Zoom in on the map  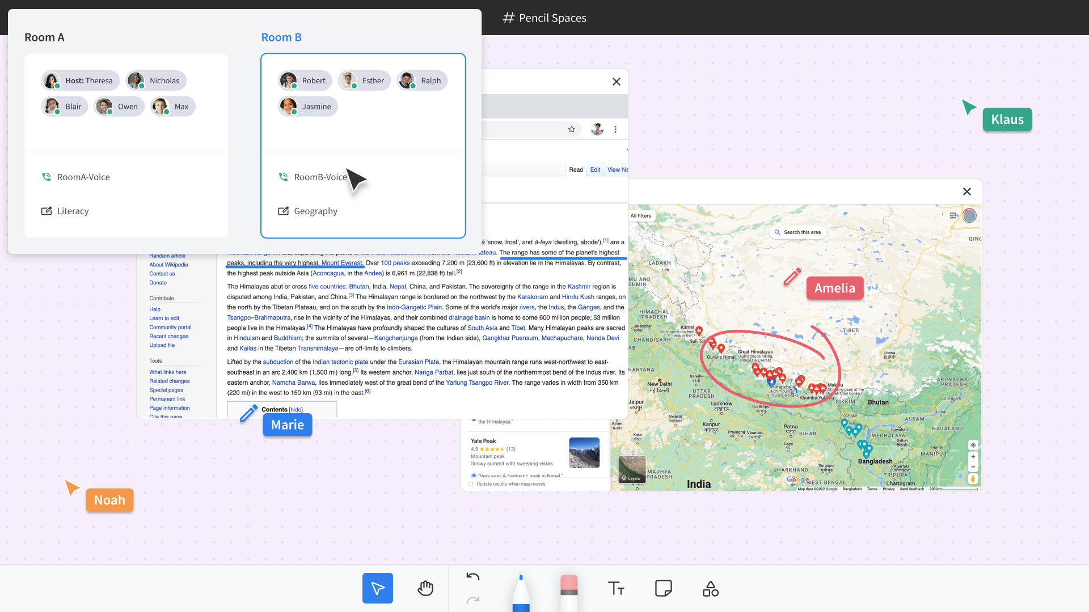pos(973,457)
